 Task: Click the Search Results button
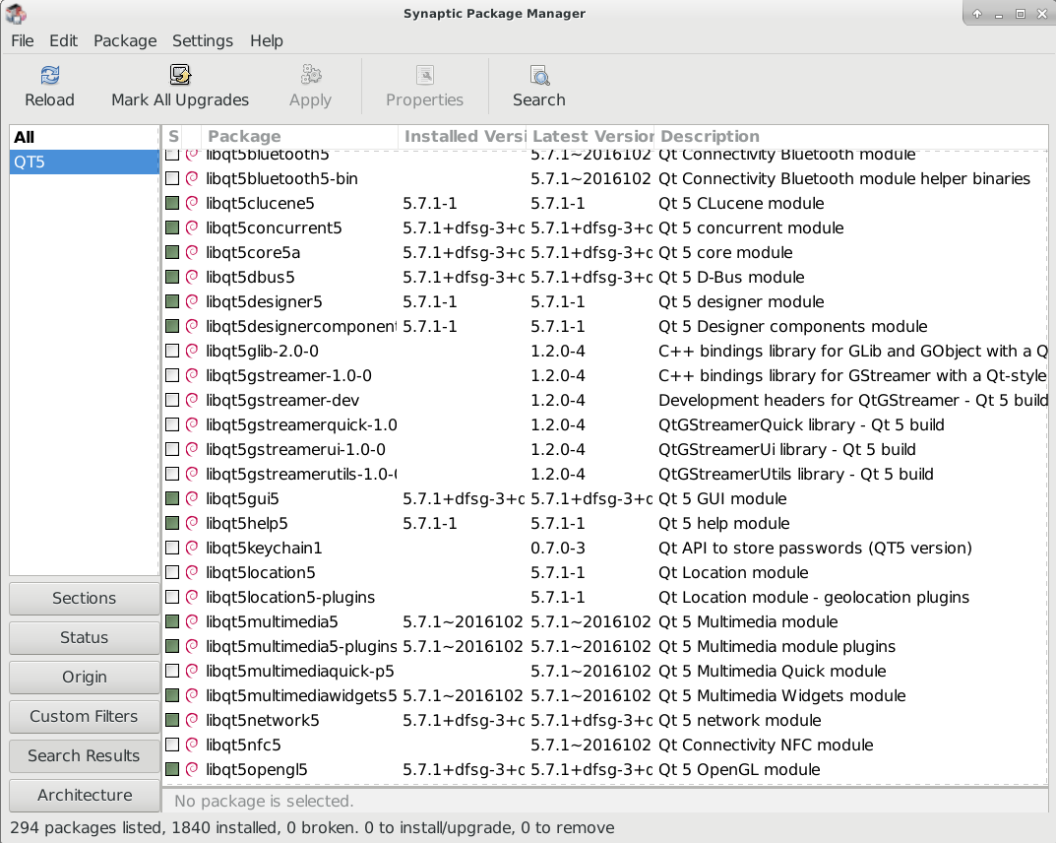pyautogui.click(x=85, y=755)
